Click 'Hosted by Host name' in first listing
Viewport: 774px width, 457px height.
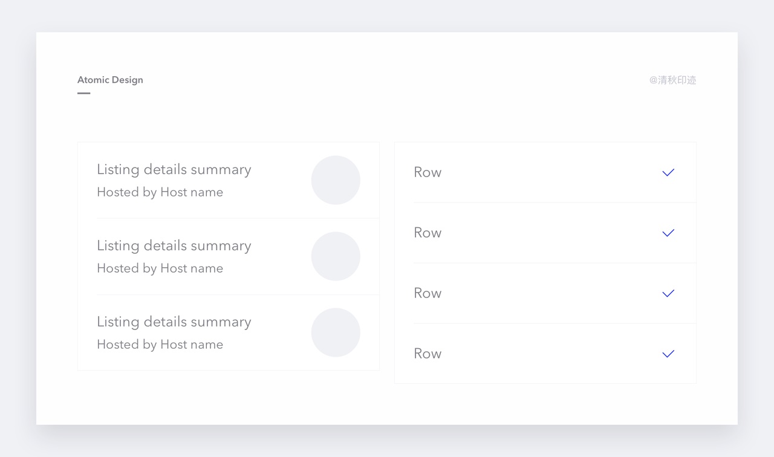point(160,192)
